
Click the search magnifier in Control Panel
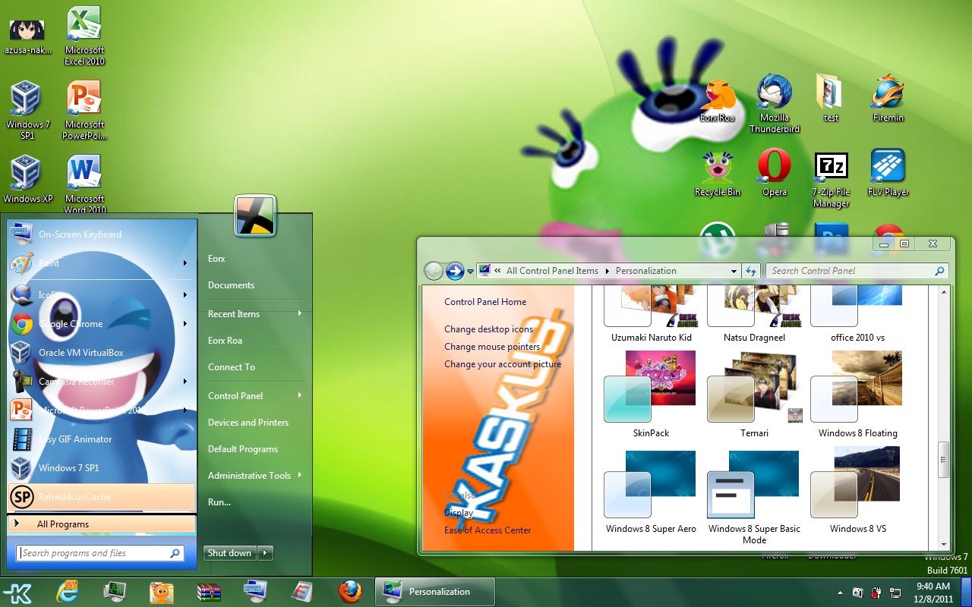pyautogui.click(x=939, y=271)
